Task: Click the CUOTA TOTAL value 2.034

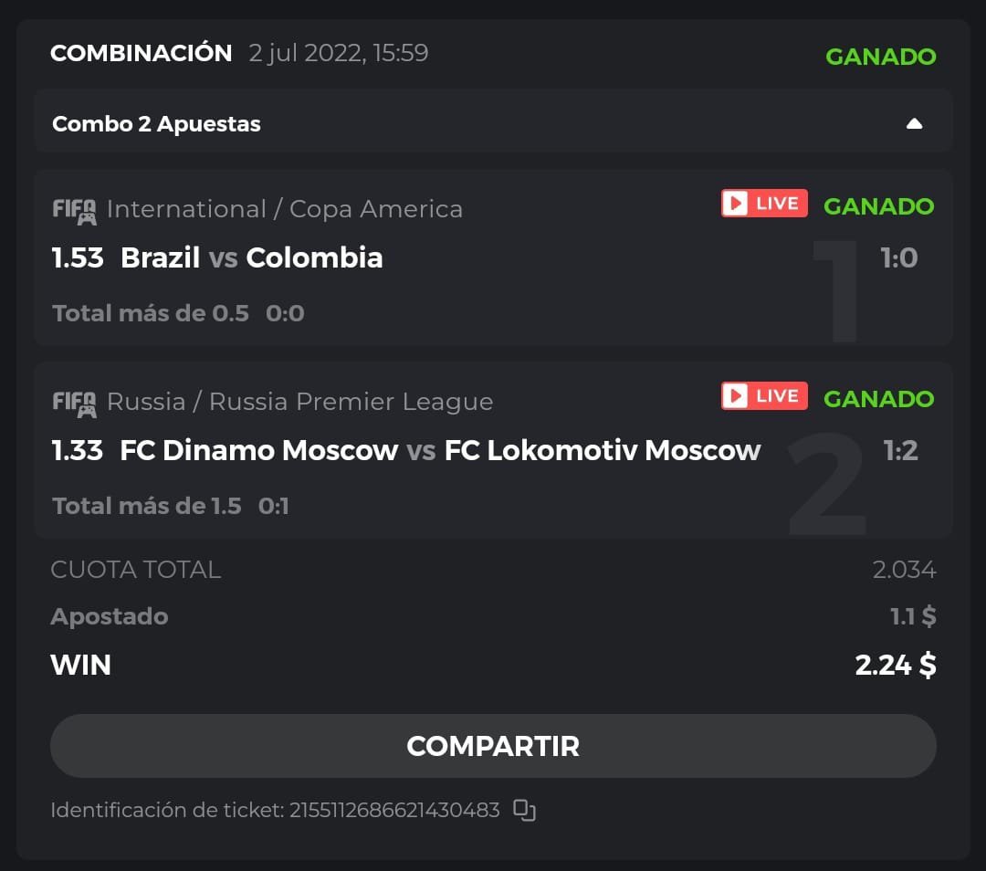Action: (904, 570)
